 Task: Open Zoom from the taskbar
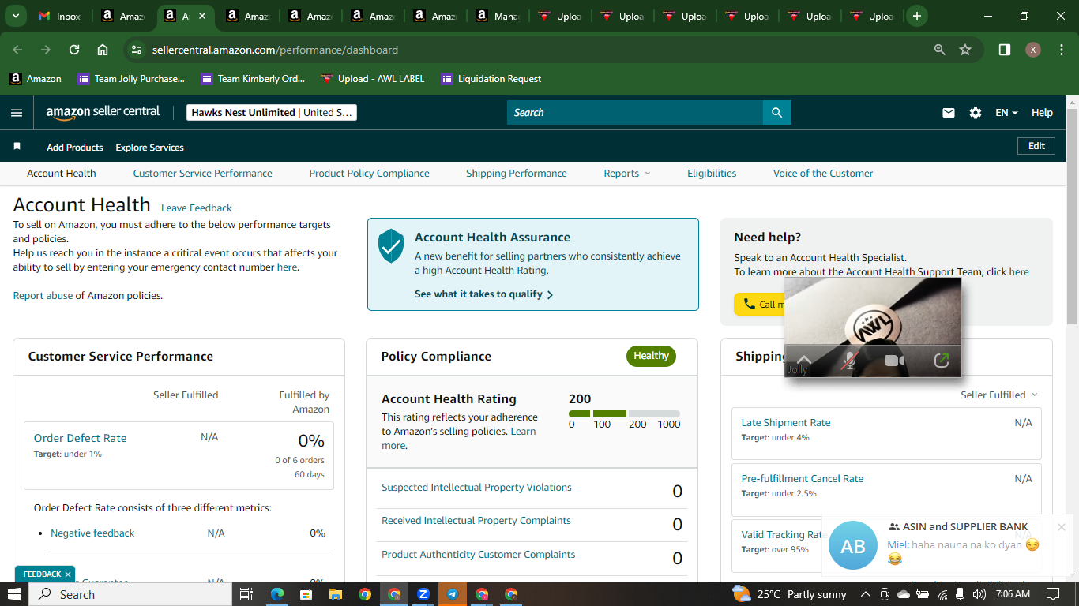pyautogui.click(x=423, y=594)
